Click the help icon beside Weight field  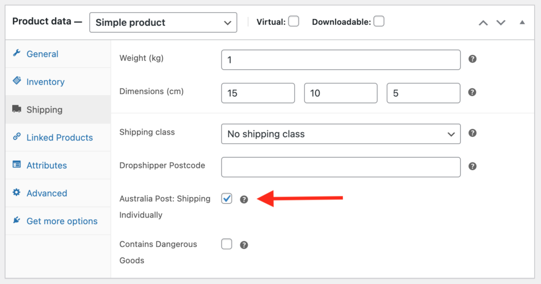pyautogui.click(x=472, y=59)
